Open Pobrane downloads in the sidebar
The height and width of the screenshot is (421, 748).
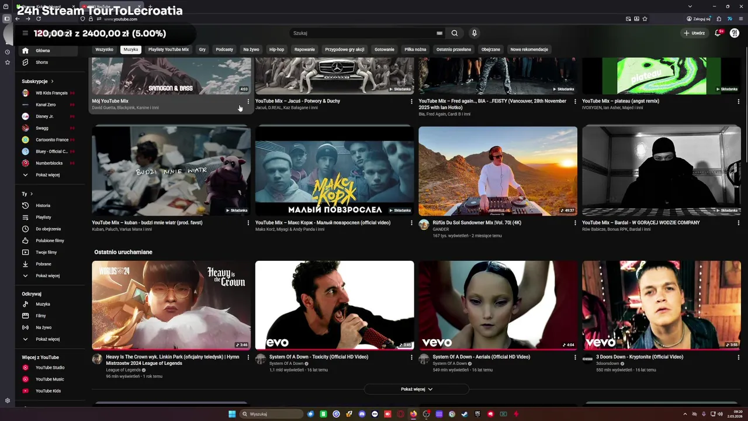(x=49, y=264)
